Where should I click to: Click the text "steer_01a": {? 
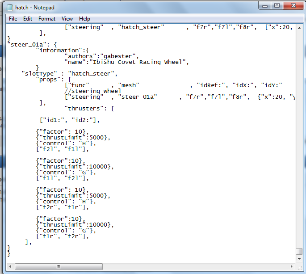pos(32,45)
